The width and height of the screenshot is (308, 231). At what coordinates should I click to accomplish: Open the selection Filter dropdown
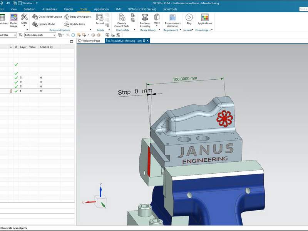[8, 35]
